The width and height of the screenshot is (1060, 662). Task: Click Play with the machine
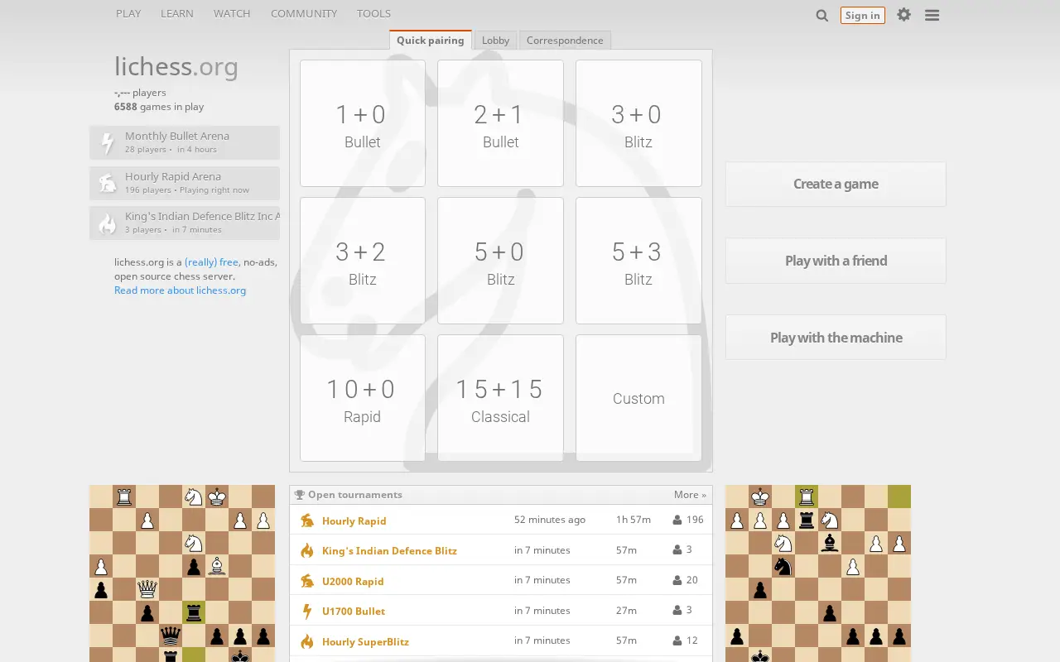836,338
